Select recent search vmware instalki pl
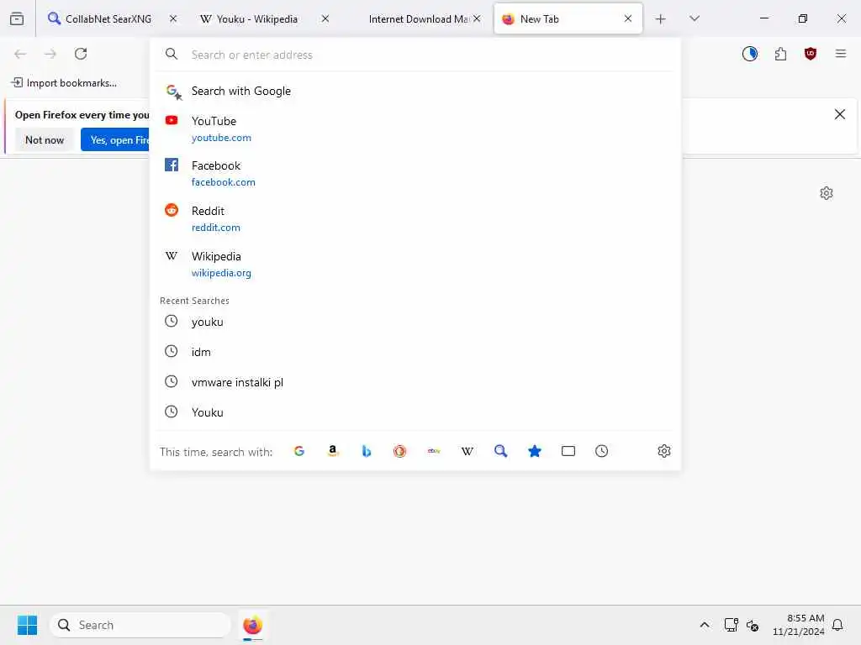 [x=415, y=382]
